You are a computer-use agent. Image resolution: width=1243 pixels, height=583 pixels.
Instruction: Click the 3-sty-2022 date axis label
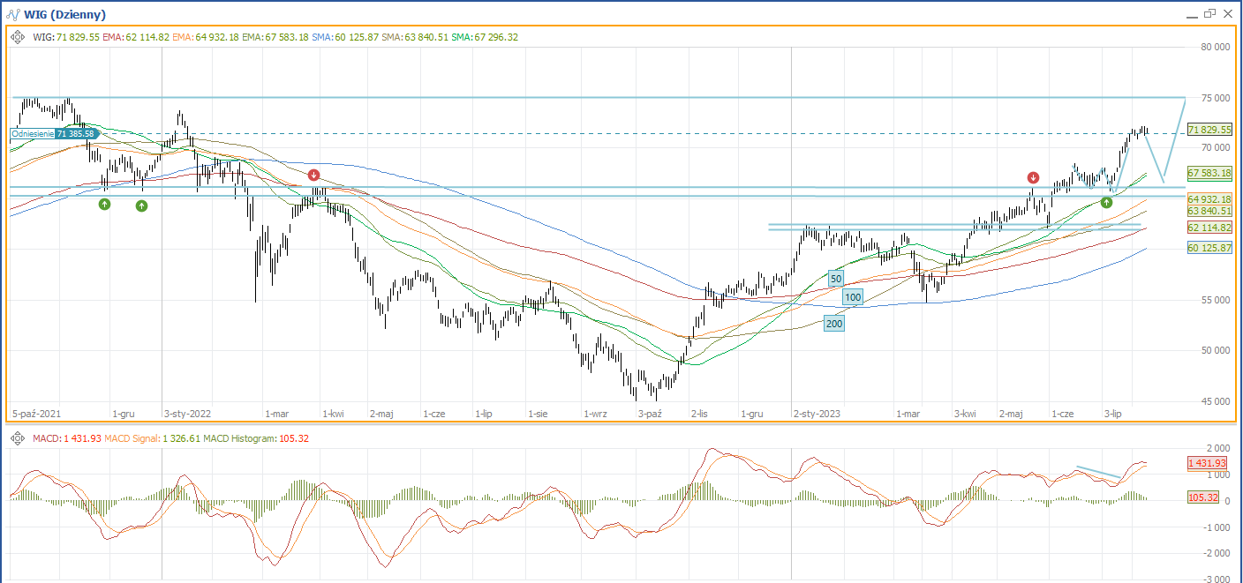(x=187, y=413)
